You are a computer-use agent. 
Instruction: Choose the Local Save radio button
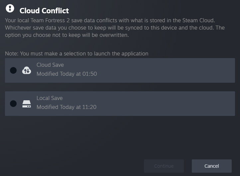(x=13, y=104)
